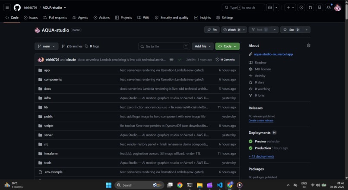Image resolution: width=348 pixels, height=190 pixels.
Task: Focus the Go to file input
Action: click(x=164, y=46)
